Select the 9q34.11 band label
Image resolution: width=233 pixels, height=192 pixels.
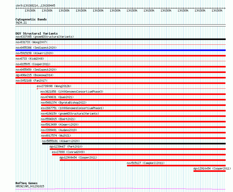pyautogui.click(x=21, y=22)
